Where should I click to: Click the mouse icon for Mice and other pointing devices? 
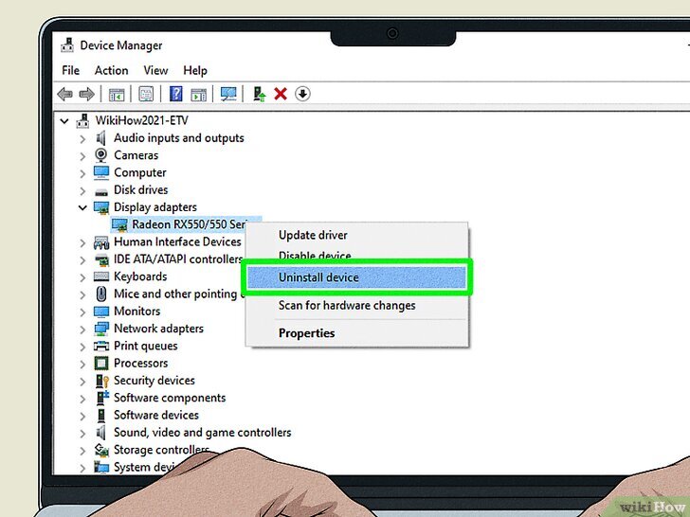click(x=101, y=294)
